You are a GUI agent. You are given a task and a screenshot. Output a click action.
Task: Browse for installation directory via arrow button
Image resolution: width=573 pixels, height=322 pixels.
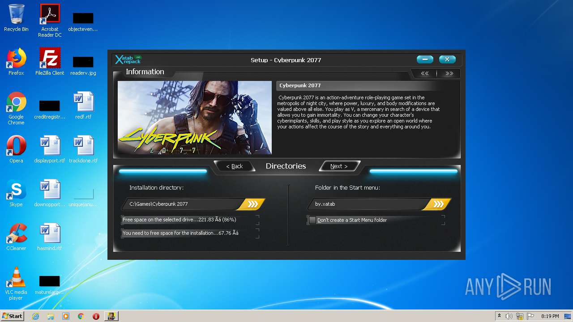(x=252, y=204)
